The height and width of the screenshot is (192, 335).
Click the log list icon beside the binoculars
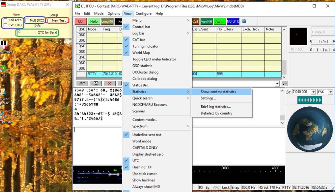tap(96, 84)
